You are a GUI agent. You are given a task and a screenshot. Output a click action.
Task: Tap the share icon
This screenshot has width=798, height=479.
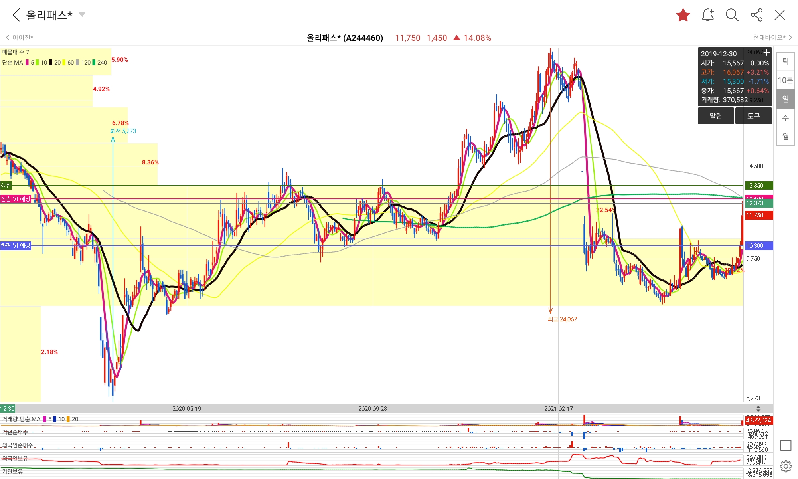756,15
